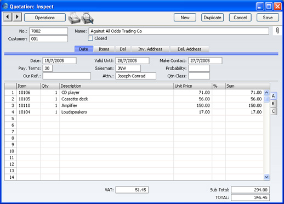The height and width of the screenshot is (204, 284).
Task: Click the Amplifier description cell
Action: click(116, 105)
